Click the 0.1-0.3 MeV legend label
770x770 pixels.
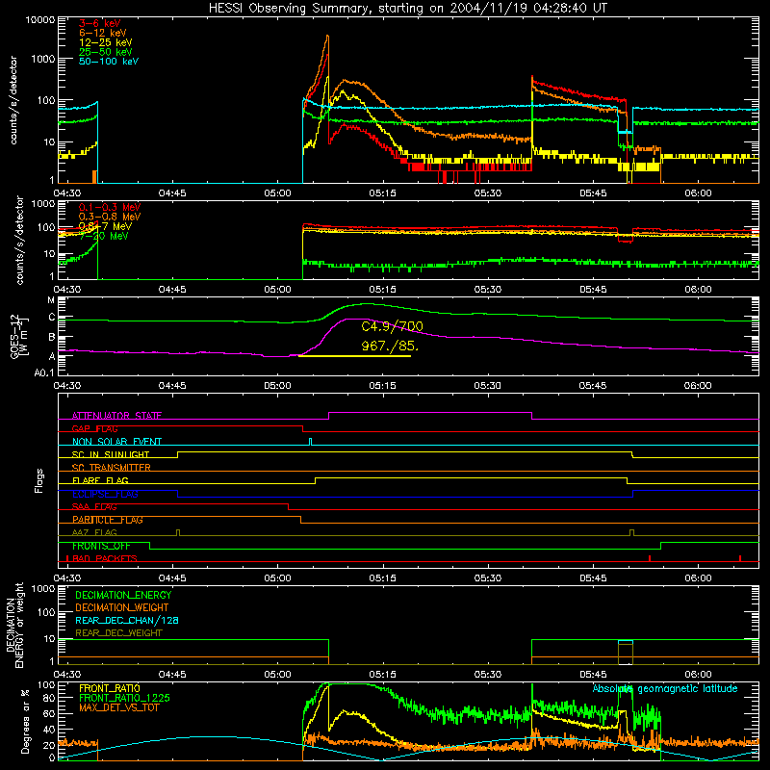coord(110,207)
